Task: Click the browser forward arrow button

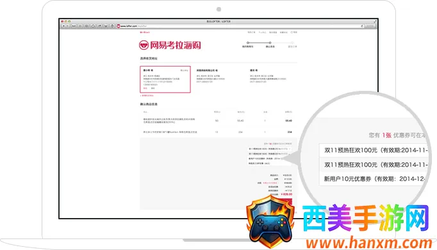Action: (67, 26)
